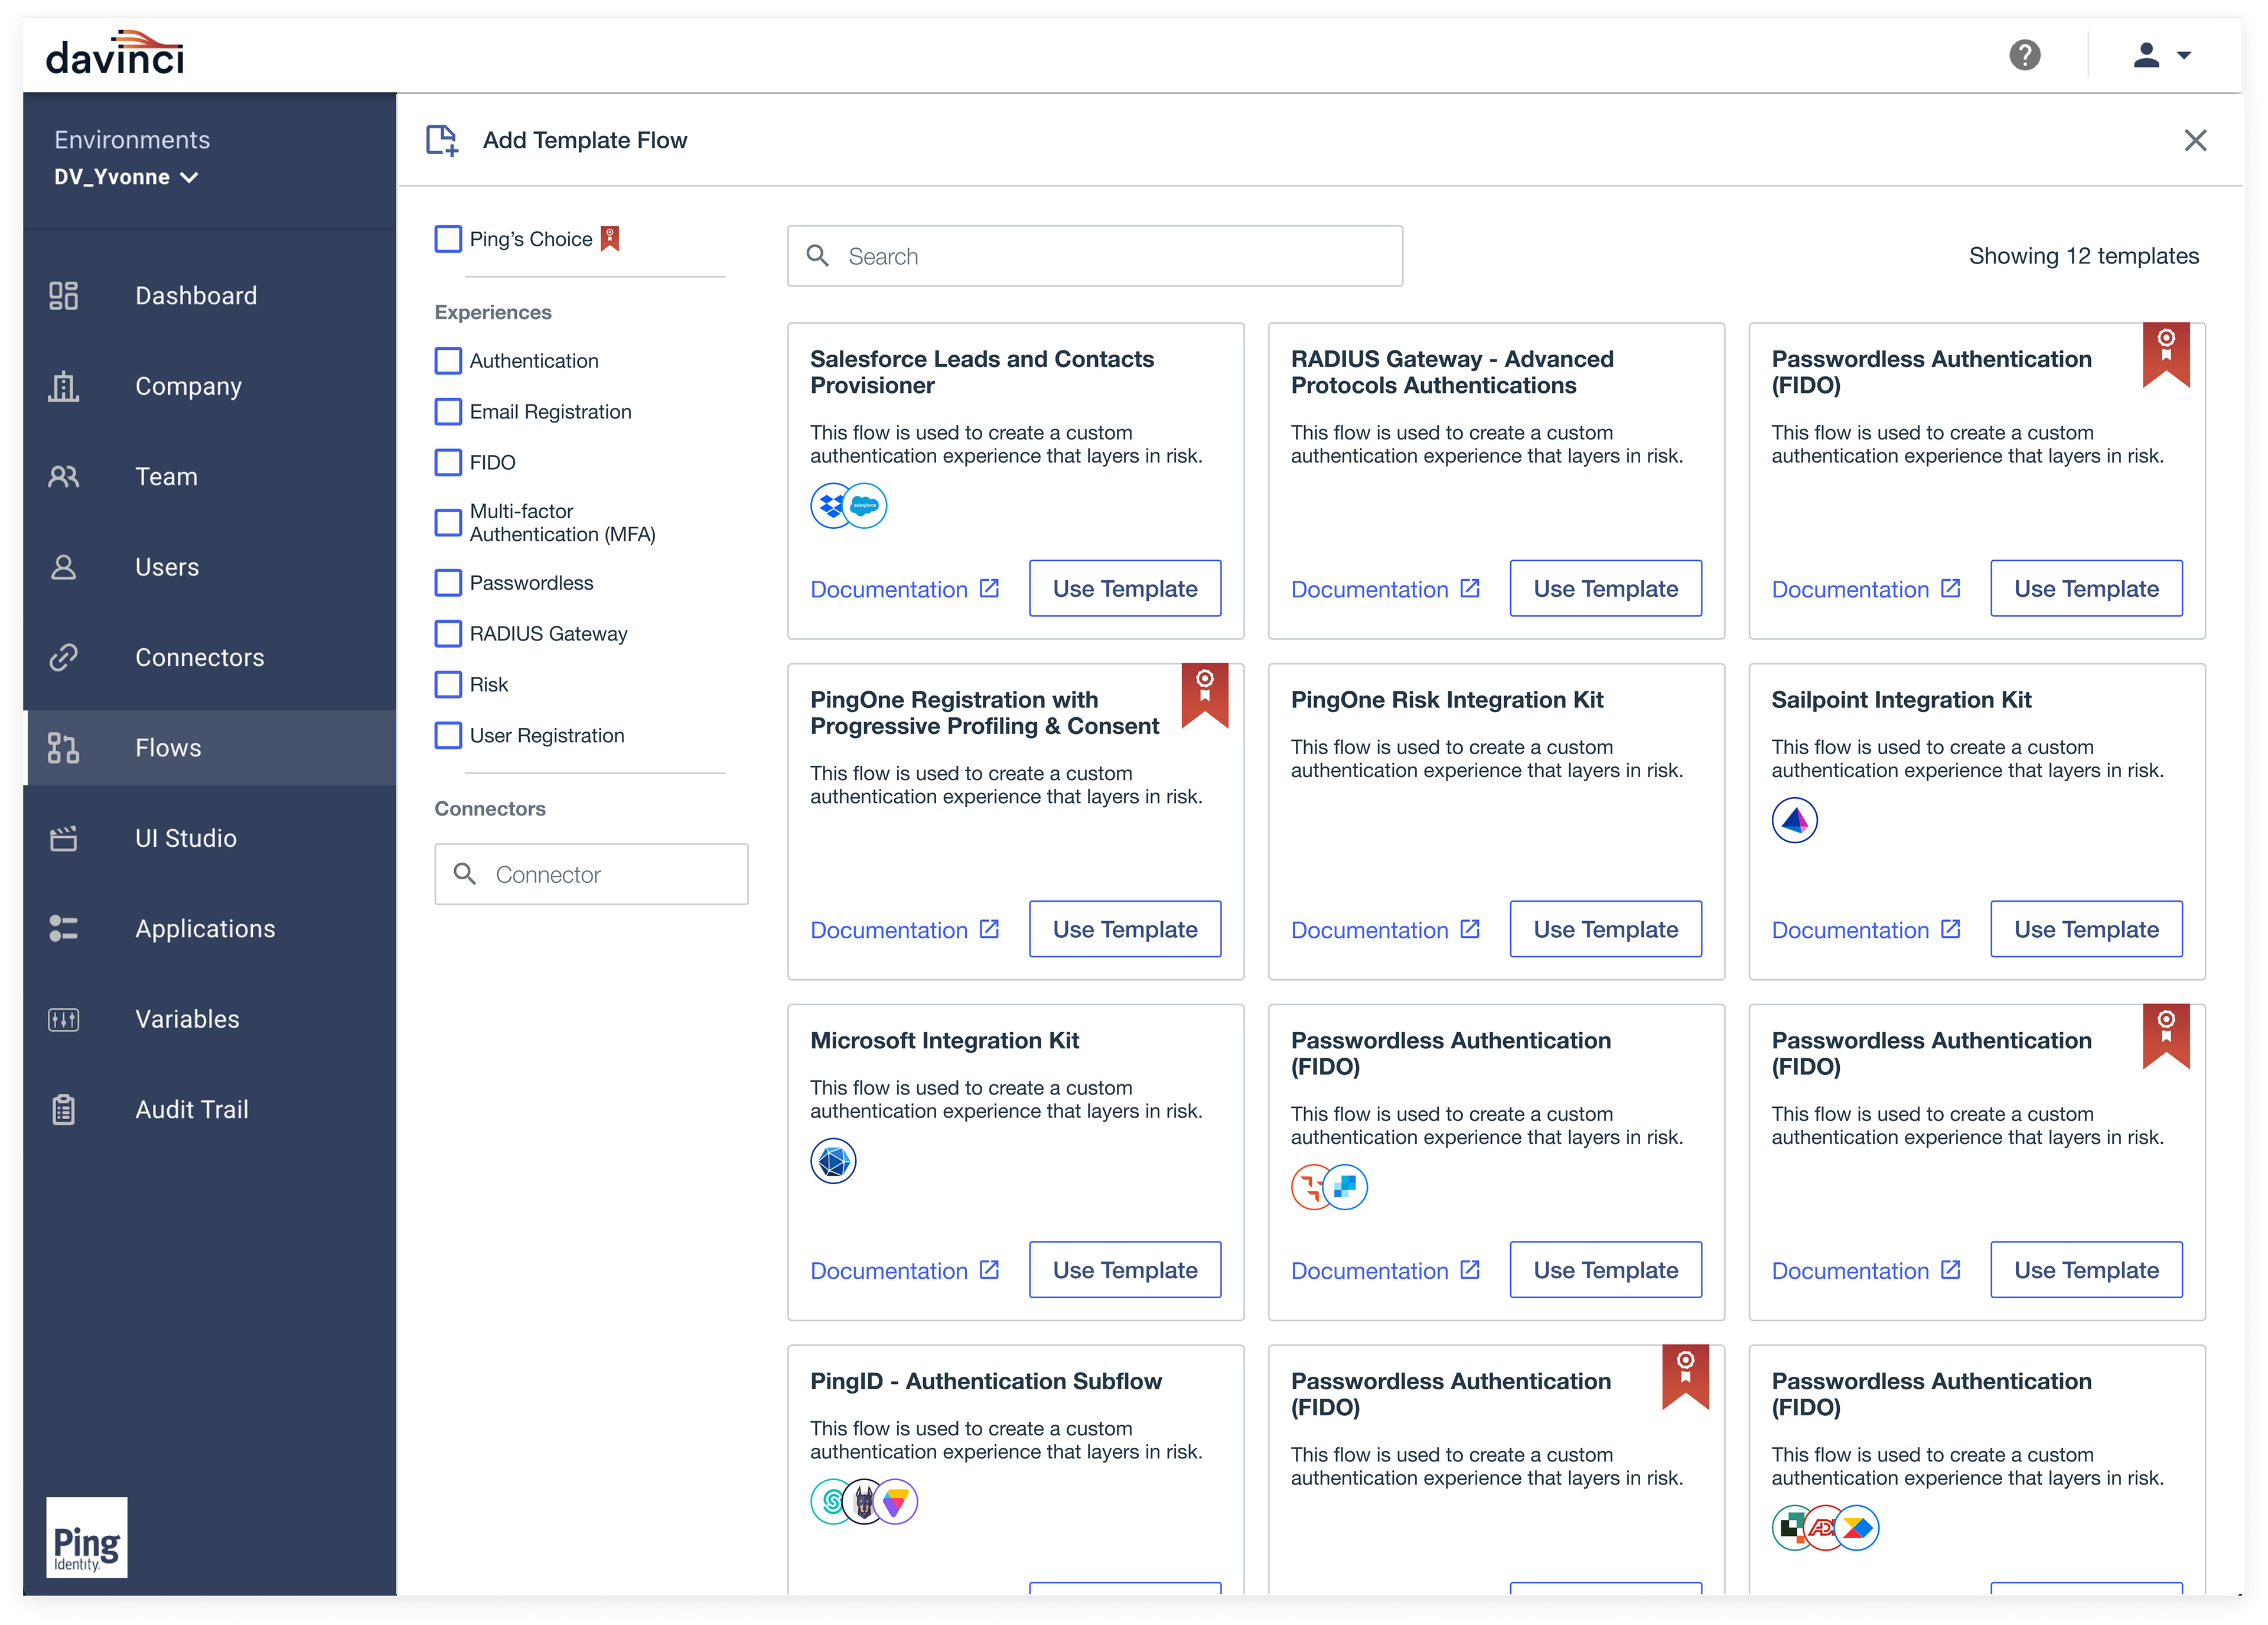Image resolution: width=2268 pixels, height=1625 pixels.
Task: Open Documentation for RADIUS Gateway Advanced Protocols
Action: click(1386, 590)
